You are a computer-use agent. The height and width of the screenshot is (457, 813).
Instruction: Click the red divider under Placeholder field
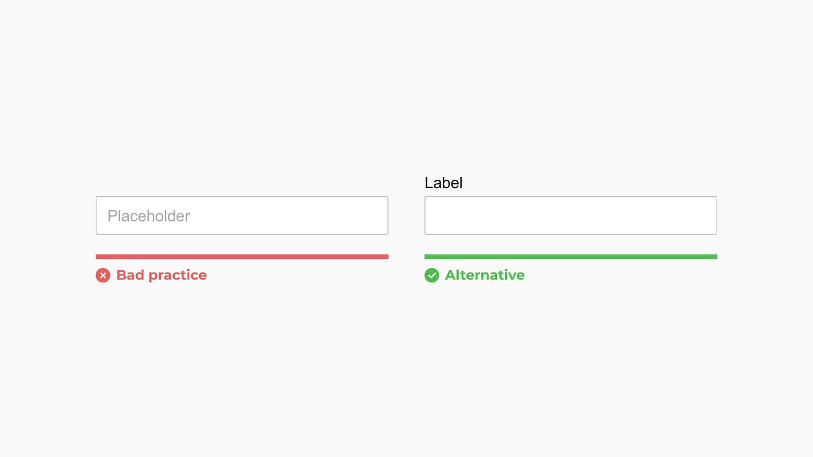coord(242,257)
